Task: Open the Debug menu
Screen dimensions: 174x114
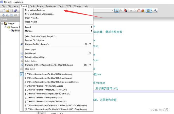Action: pos(40,6)
